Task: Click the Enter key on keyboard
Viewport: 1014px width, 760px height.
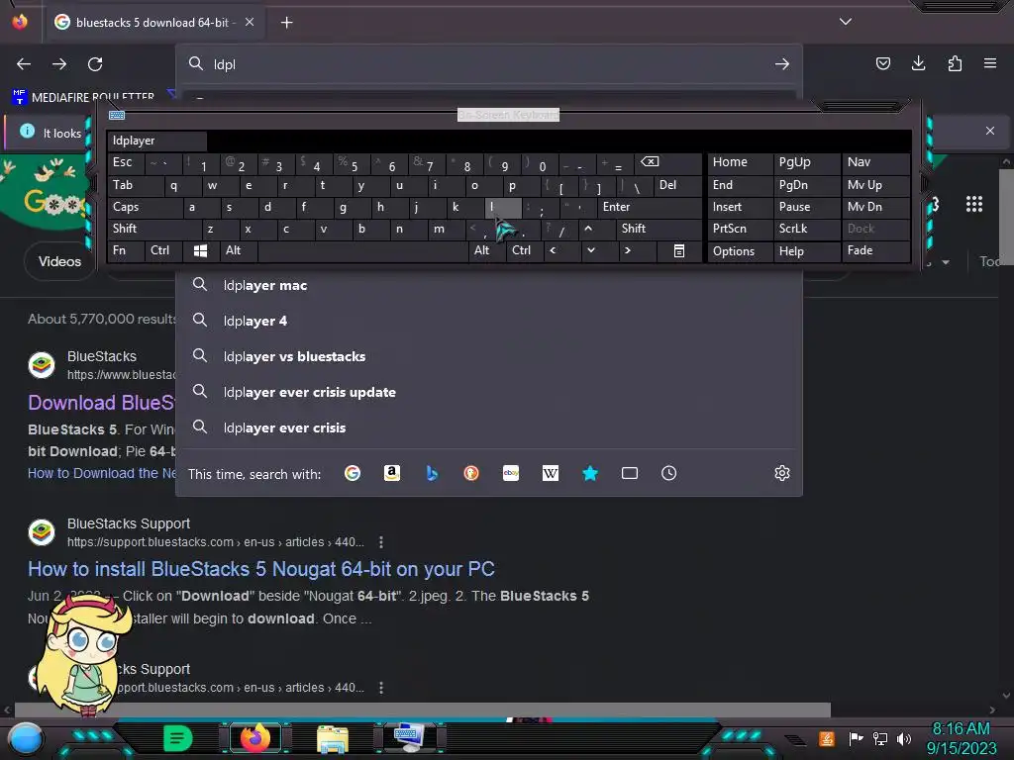Action: coord(650,208)
